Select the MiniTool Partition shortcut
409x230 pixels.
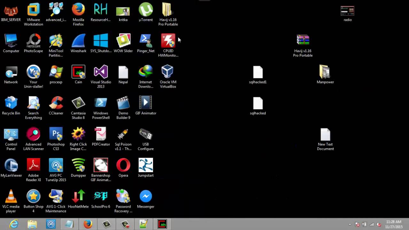click(x=56, y=46)
